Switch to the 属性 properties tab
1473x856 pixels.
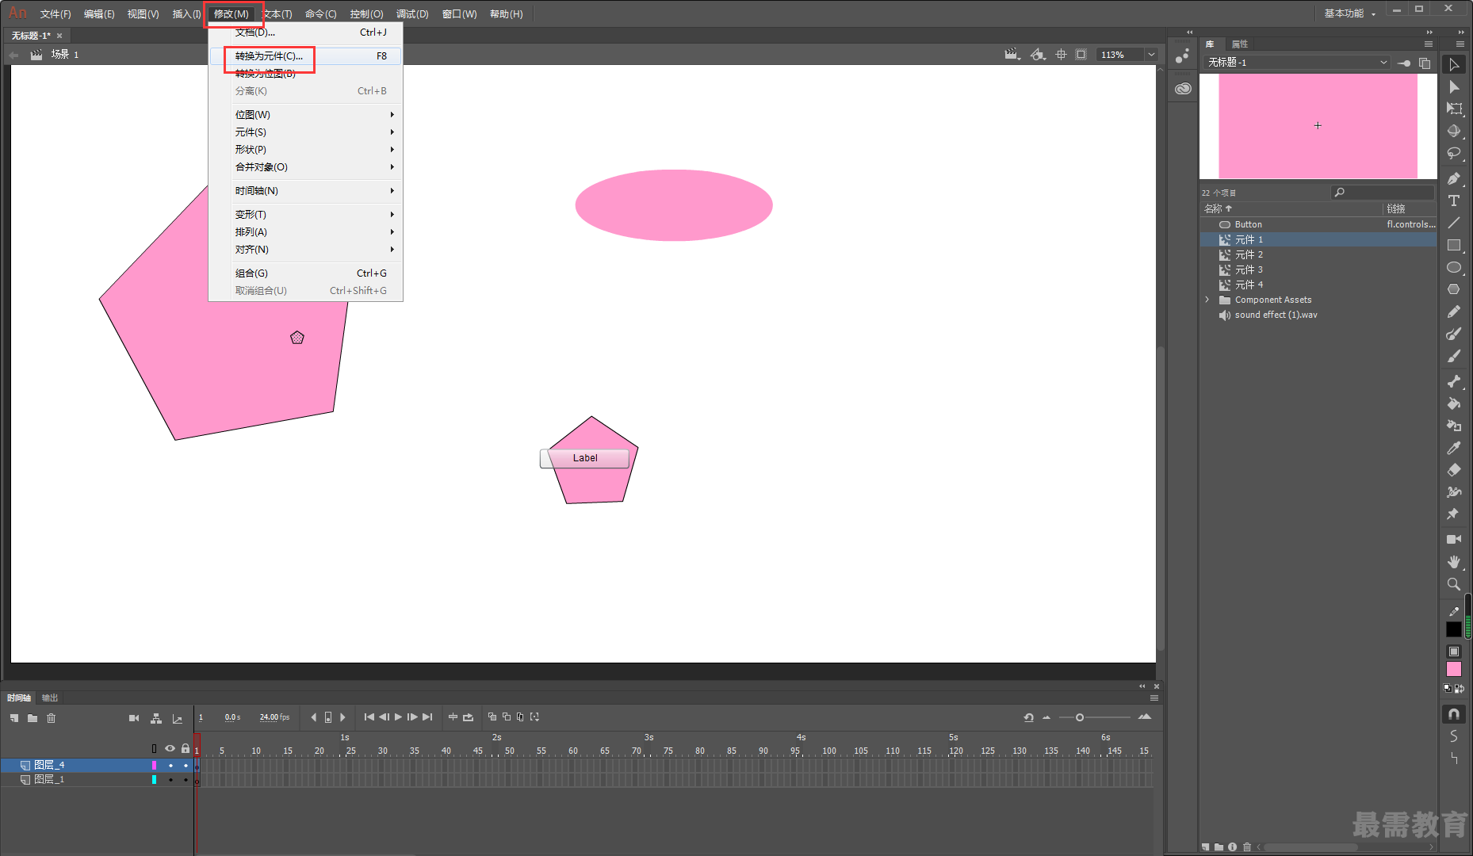click(1239, 44)
